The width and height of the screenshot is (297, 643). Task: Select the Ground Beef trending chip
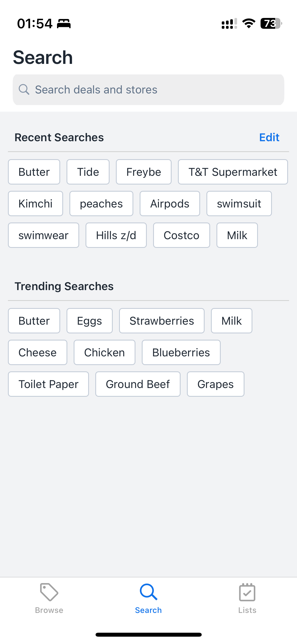point(138,384)
